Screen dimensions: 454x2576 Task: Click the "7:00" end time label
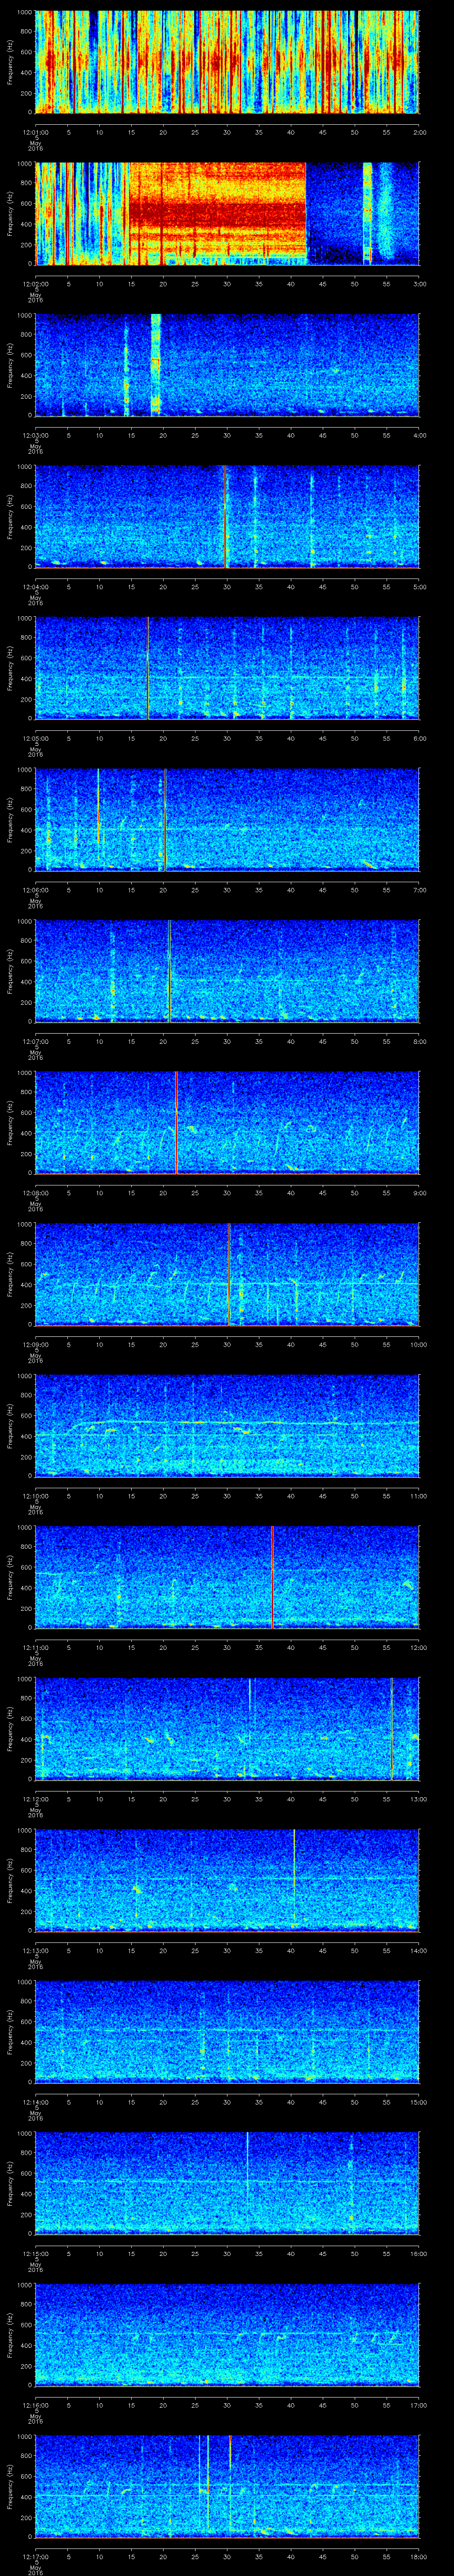click(x=420, y=890)
